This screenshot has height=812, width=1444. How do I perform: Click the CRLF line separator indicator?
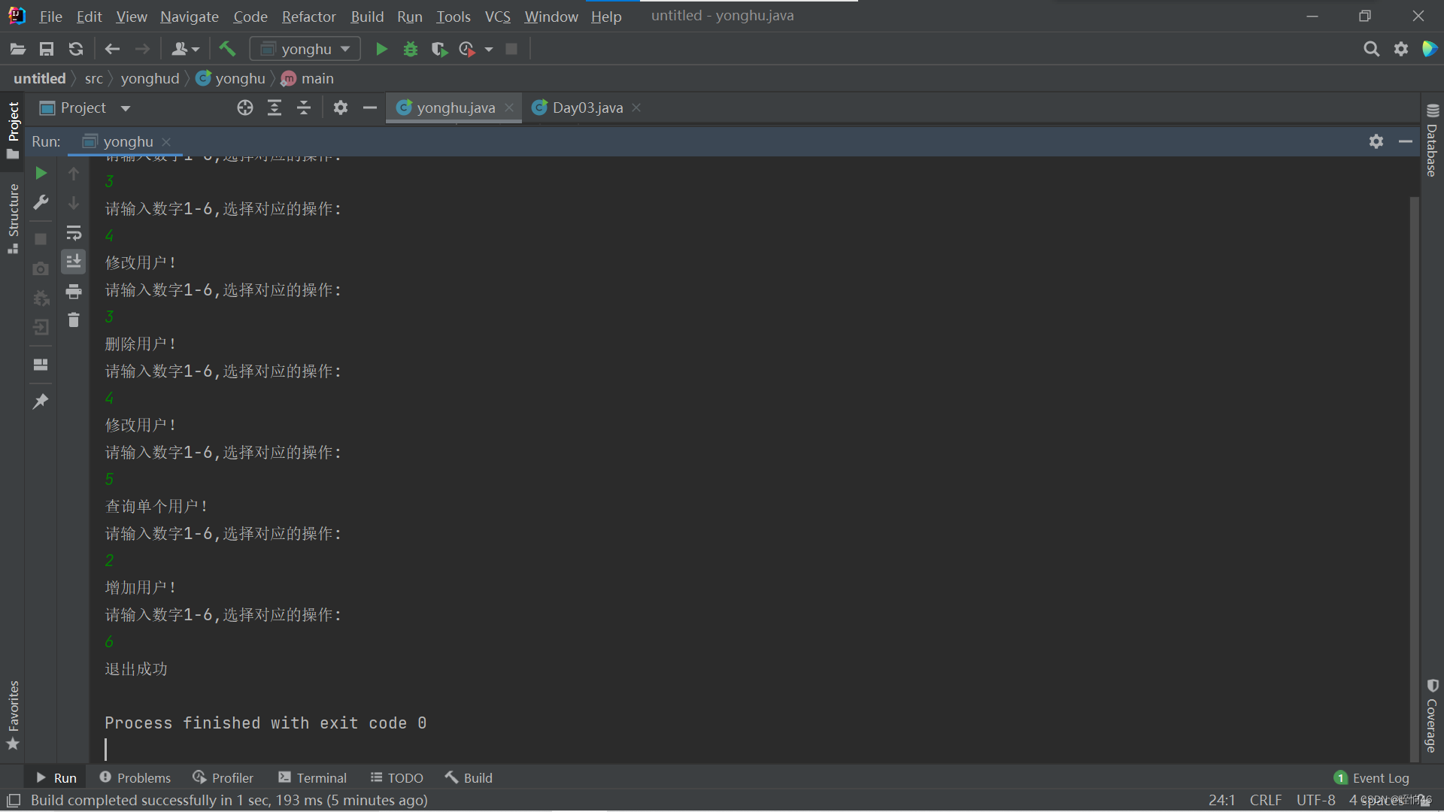click(1265, 800)
